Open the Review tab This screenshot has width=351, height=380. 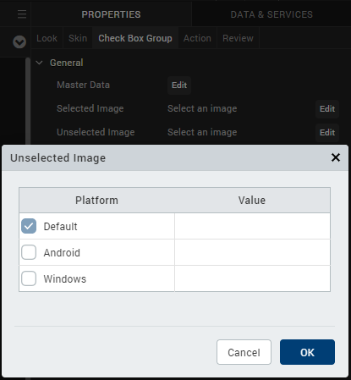click(x=238, y=38)
